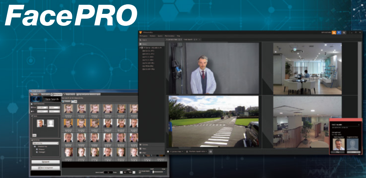The height and width of the screenshot is (178, 366).
Task: Click the Face management button
Action: [46, 168]
